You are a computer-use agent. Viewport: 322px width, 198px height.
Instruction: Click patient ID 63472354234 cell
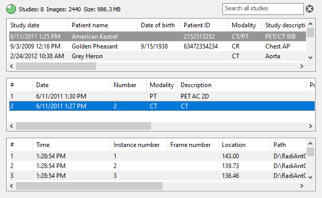coord(201,46)
